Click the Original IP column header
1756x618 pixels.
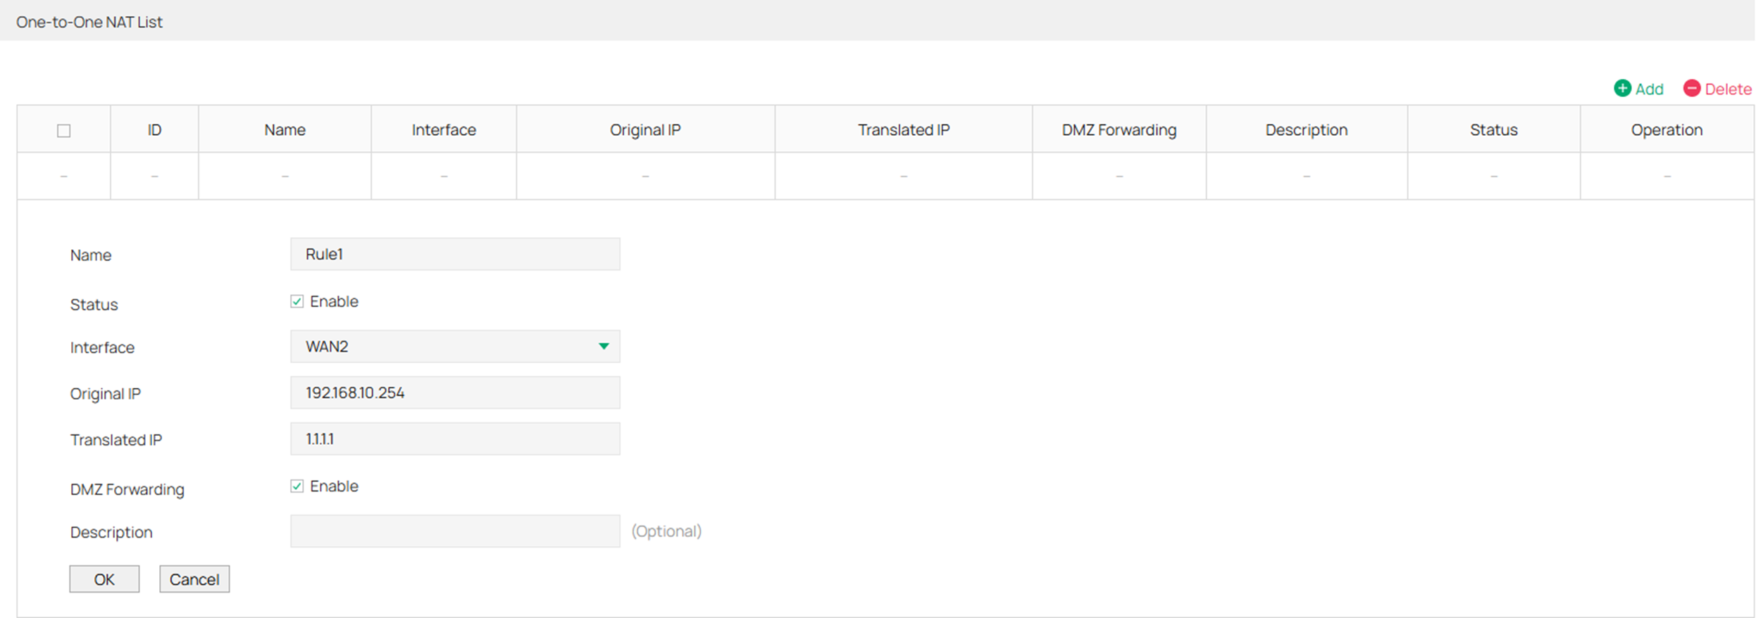point(645,130)
